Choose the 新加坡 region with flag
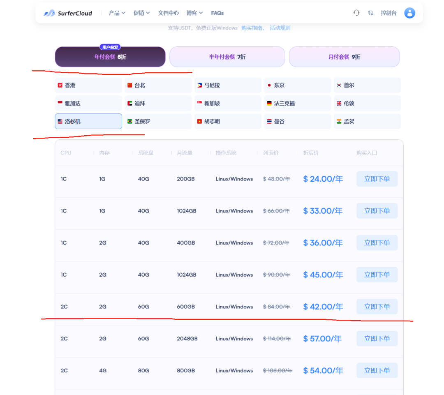444x395 pixels. 228,104
